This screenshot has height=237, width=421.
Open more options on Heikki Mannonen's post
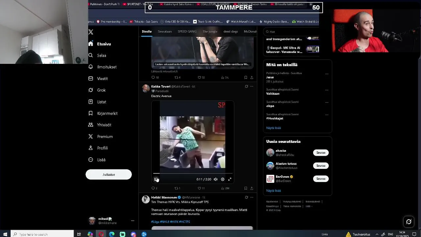[252, 197]
